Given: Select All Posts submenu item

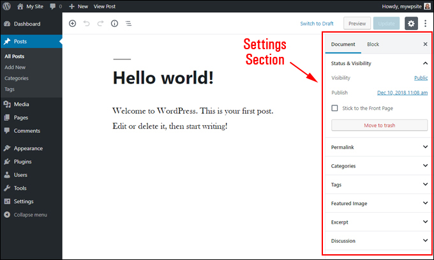Looking at the screenshot, I should pyautogui.click(x=15, y=56).
